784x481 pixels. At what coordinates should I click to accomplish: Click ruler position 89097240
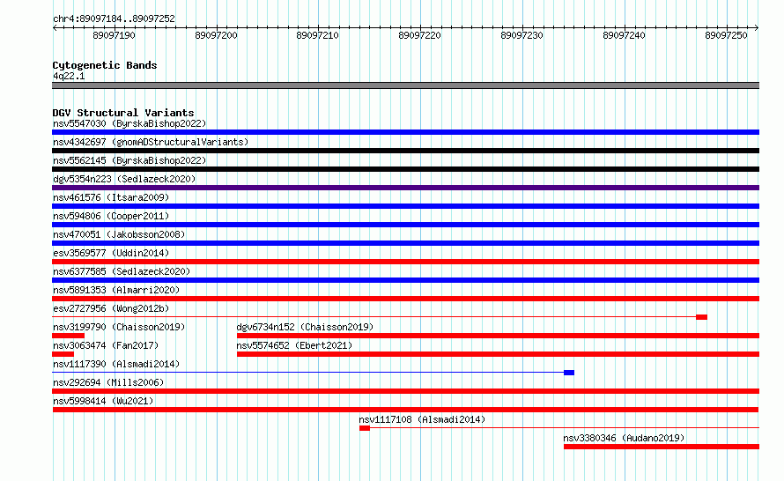624,35
